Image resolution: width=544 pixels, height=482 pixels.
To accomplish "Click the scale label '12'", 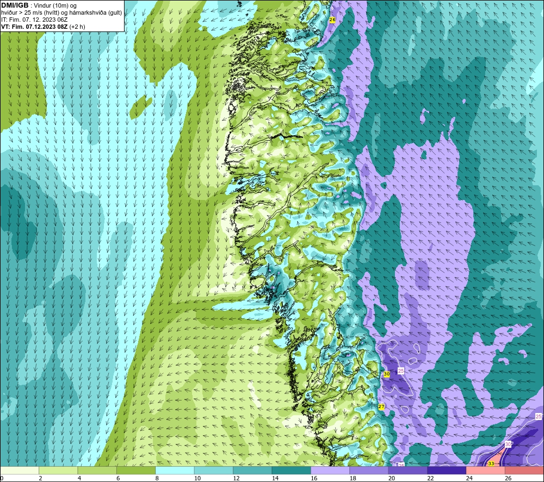I will [x=236, y=478].
